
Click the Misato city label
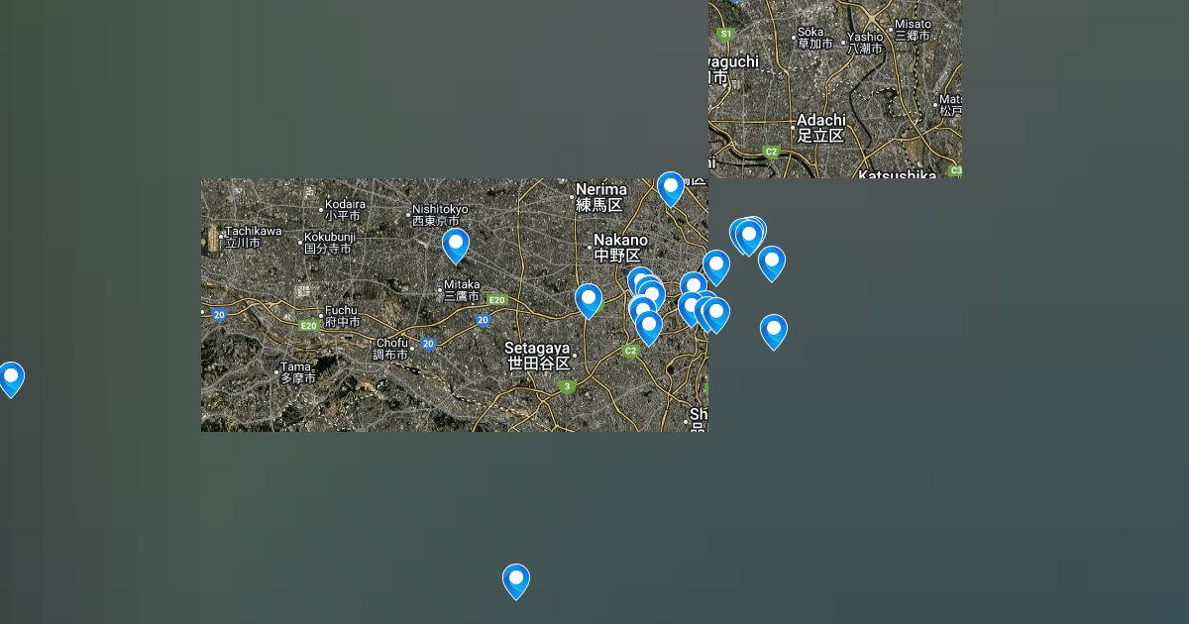pos(913,30)
